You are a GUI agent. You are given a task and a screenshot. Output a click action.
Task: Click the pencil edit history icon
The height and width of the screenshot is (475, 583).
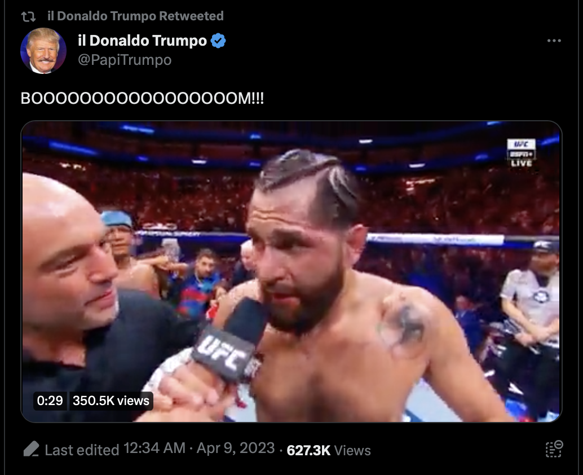click(31, 449)
